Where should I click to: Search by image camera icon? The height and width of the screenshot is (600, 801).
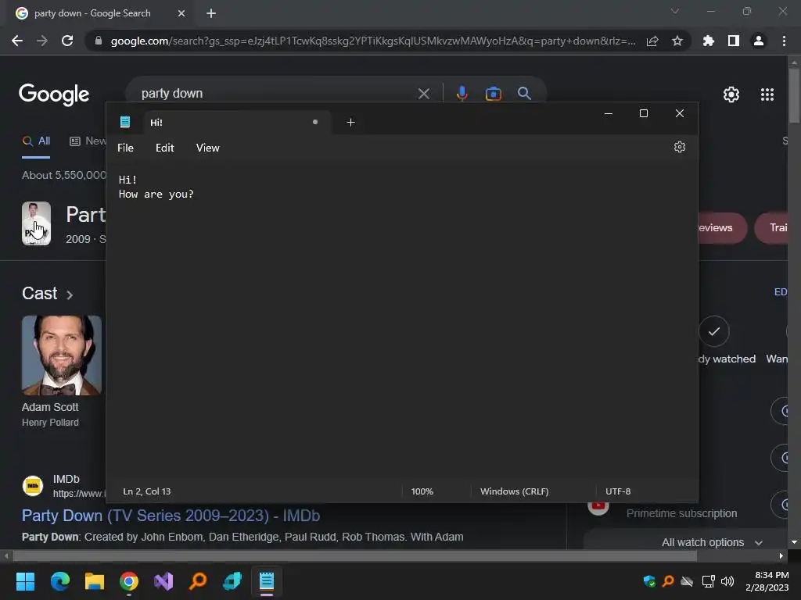(493, 94)
